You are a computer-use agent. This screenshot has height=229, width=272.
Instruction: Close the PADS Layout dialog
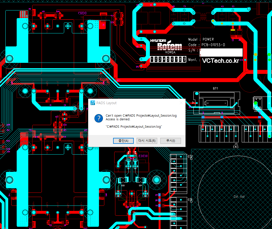point(181,103)
